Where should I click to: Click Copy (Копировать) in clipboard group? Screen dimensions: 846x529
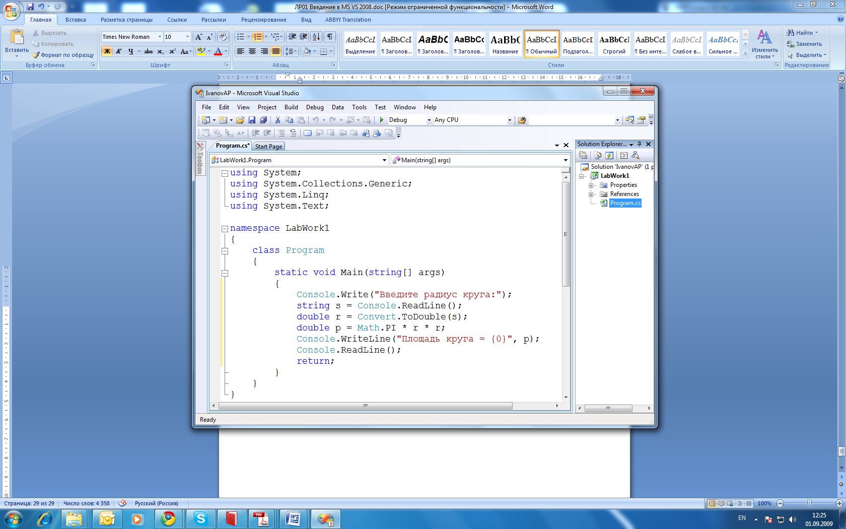[53, 44]
